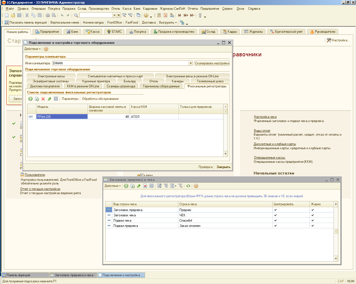Open Действия menu in Заголовок предчека window

[113, 186]
